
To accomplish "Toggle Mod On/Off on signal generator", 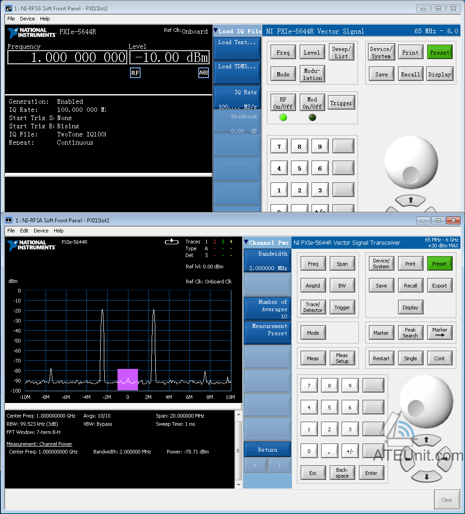I will pos(312,103).
